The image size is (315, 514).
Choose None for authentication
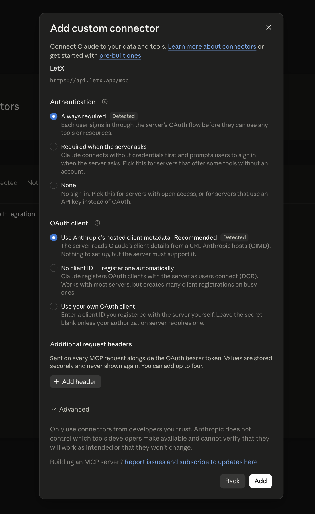pyautogui.click(x=54, y=185)
